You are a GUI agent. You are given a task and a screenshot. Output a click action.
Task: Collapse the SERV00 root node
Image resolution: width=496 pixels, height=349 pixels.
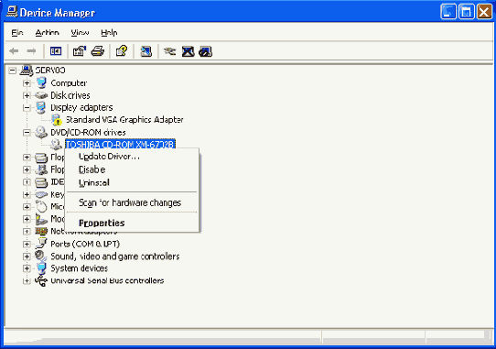(12, 71)
